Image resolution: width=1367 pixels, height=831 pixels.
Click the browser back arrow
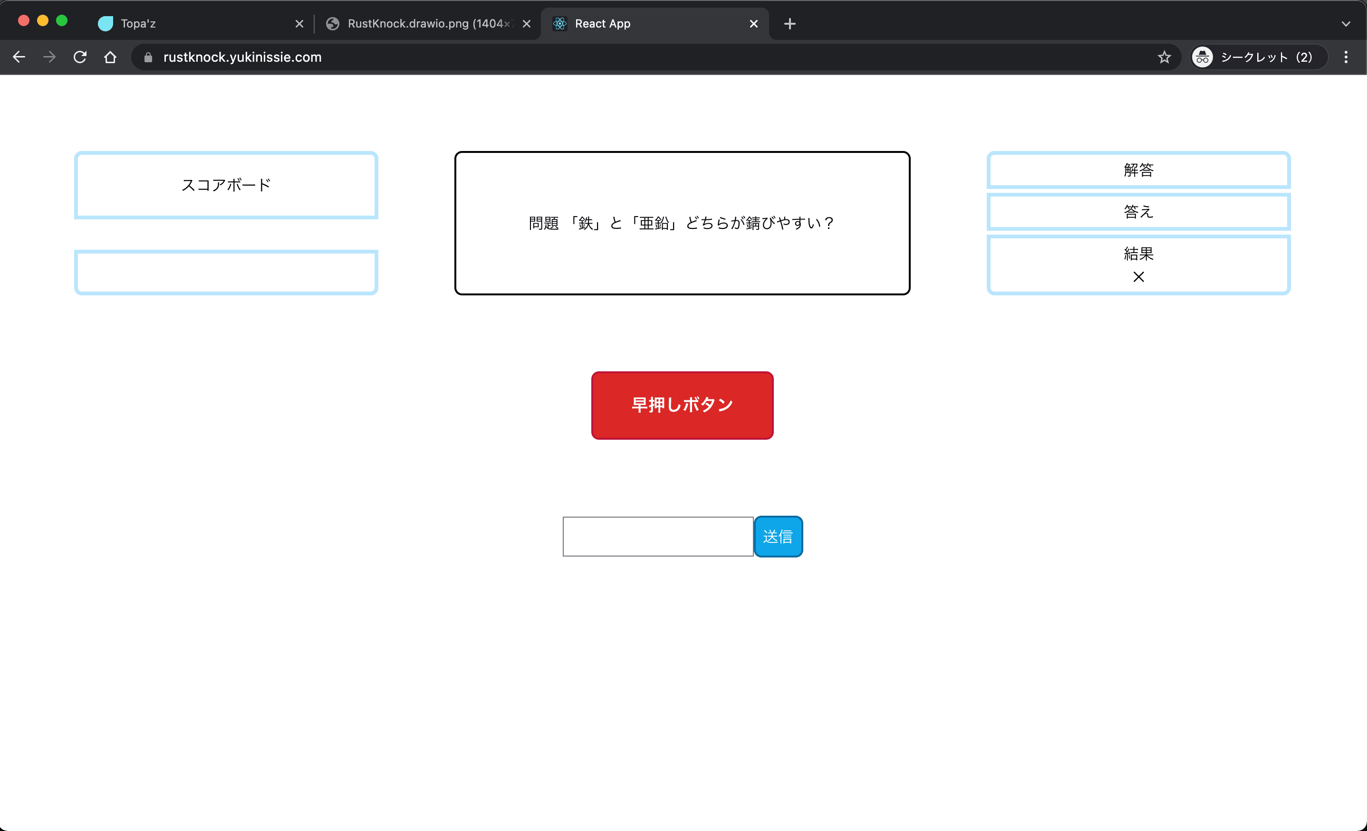[19, 57]
